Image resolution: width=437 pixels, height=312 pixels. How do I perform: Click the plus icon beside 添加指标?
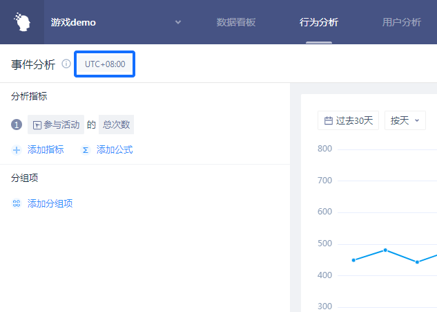[17, 150]
